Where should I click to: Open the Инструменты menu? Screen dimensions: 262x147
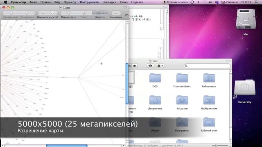click(x=89, y=2)
